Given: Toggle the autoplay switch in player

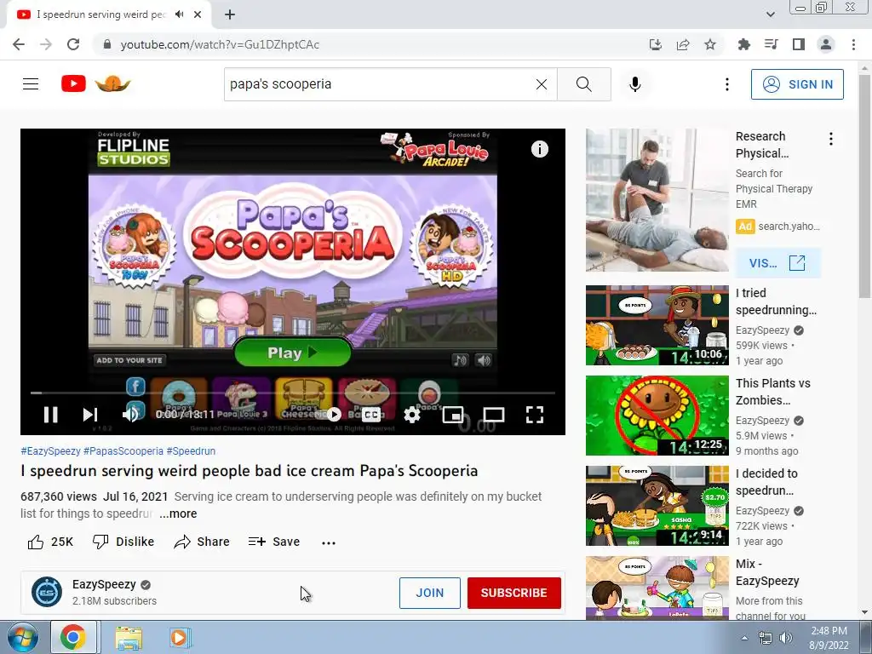Looking at the screenshot, I should pos(334,415).
